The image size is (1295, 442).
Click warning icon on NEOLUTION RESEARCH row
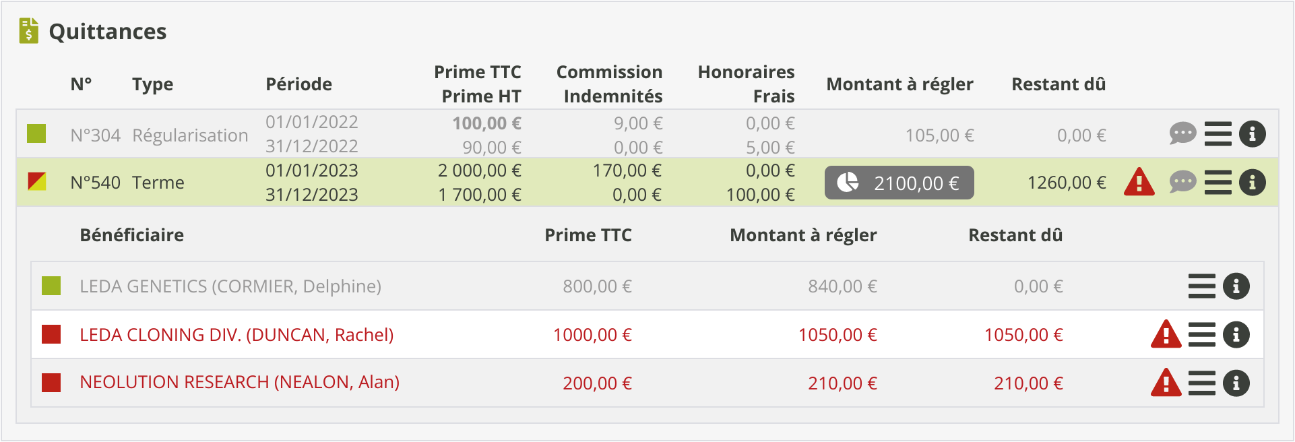(1166, 383)
